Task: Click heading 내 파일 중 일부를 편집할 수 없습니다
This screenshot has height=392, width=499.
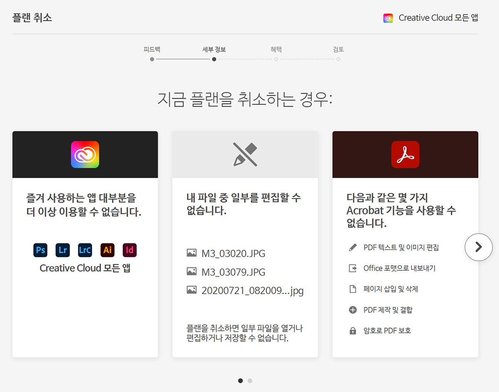Action: click(x=244, y=204)
